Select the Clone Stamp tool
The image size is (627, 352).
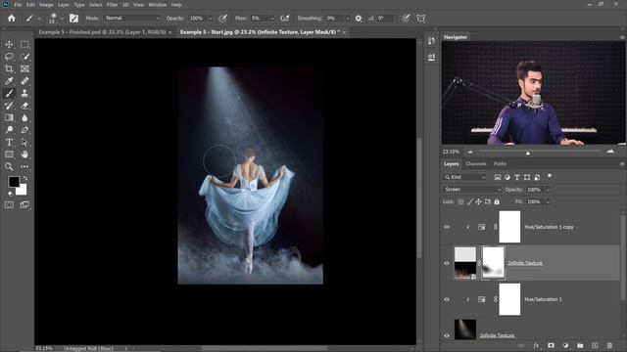coord(24,93)
